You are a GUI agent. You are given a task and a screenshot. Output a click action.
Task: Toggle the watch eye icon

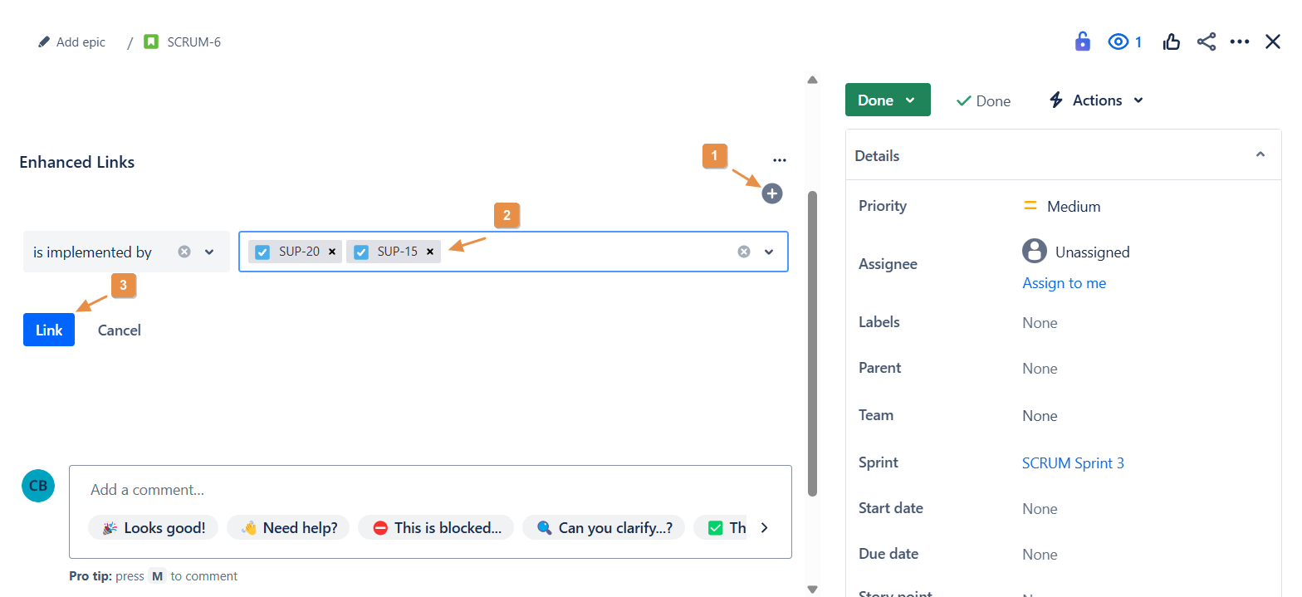1118,42
